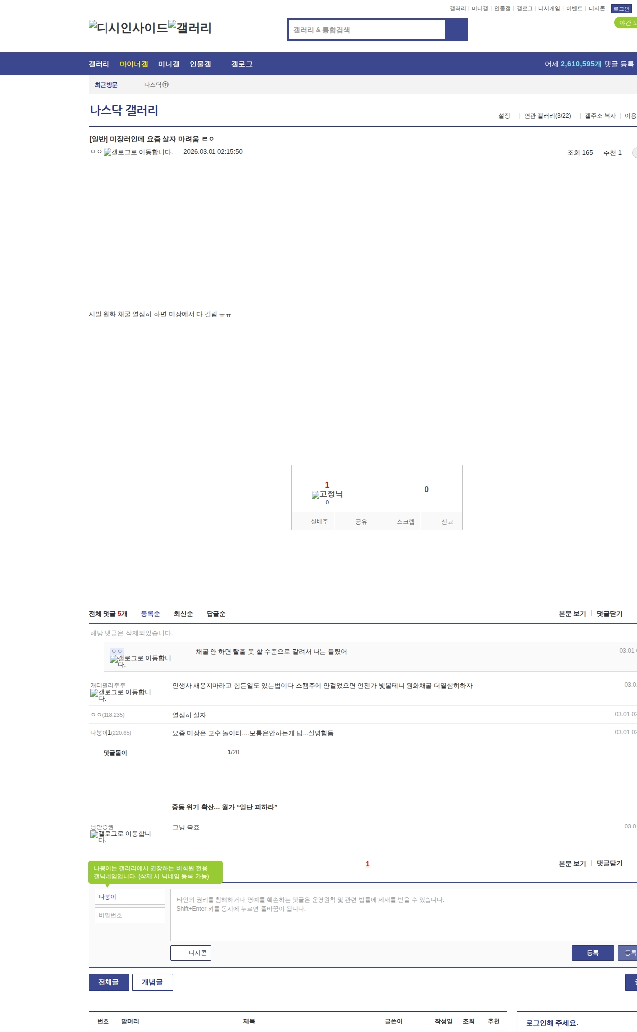637x1032 pixels.
Task: Click the 실베추 button
Action: 313,521
